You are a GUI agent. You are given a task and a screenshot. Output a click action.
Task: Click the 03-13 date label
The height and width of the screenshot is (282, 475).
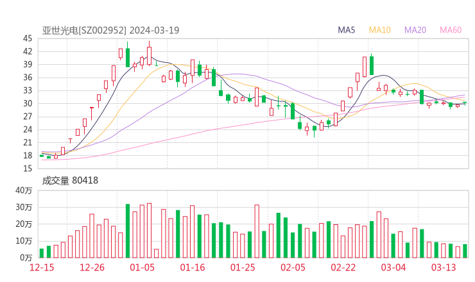[444, 267]
